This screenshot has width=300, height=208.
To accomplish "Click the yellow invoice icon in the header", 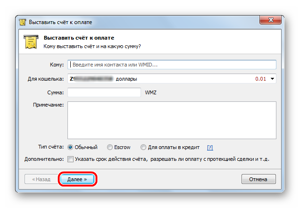I will [x=31, y=42].
